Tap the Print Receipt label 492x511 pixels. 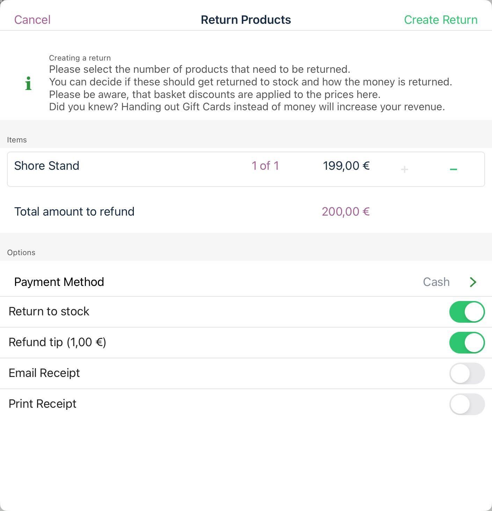42,404
